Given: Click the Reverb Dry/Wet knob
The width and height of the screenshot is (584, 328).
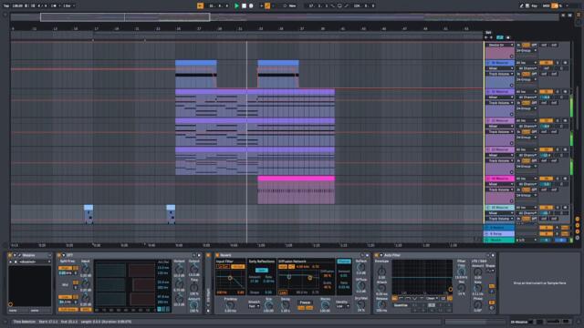Looking at the screenshot, I should pos(361,305).
